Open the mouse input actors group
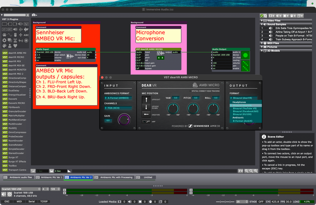This screenshot has height=205, width=316. (x=15, y=35)
